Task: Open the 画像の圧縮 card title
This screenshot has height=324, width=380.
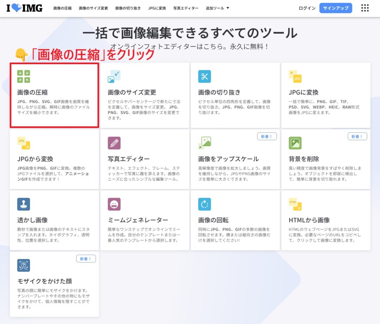Action: click(32, 92)
